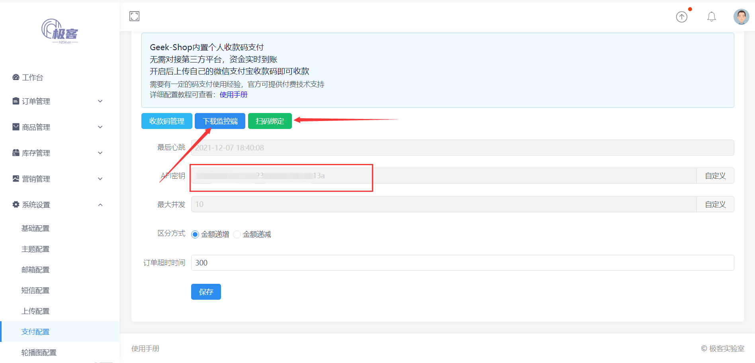Click 自定义 beside API密钥 field
The width and height of the screenshot is (755, 363).
[x=715, y=176]
